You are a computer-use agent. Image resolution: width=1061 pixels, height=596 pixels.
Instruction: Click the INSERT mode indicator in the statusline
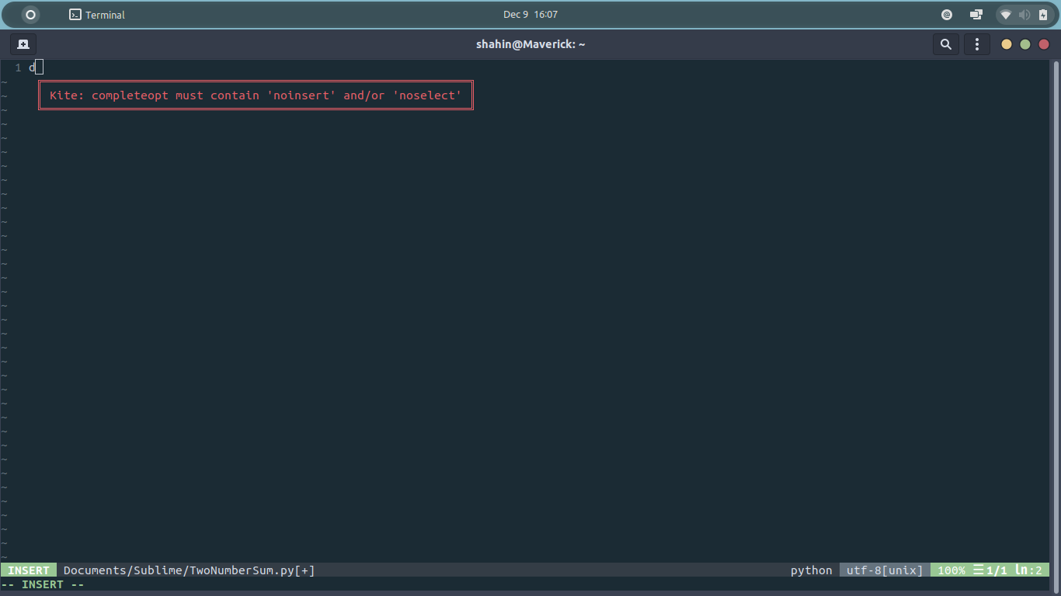pos(29,570)
